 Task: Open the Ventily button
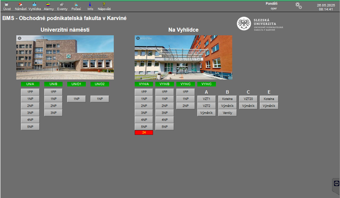[227, 113]
